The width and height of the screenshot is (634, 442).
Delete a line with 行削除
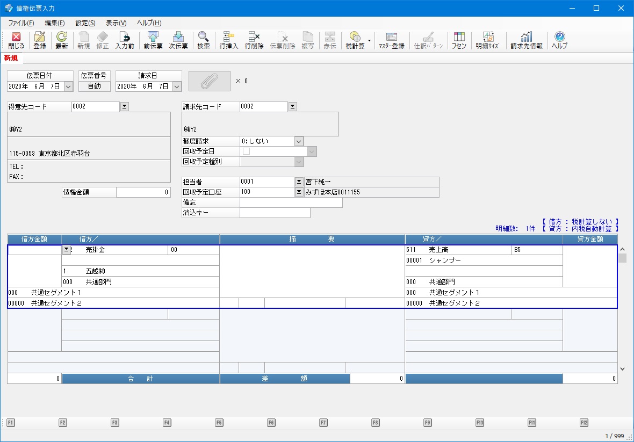pyautogui.click(x=254, y=40)
